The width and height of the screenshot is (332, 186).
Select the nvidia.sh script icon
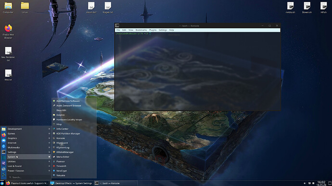click(290, 8)
